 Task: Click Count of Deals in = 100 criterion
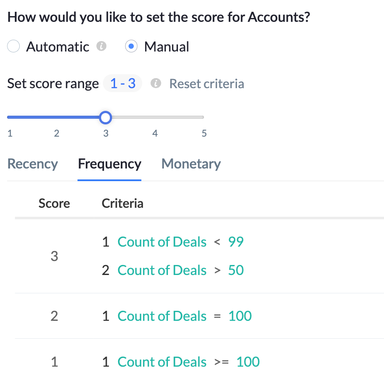[162, 316]
